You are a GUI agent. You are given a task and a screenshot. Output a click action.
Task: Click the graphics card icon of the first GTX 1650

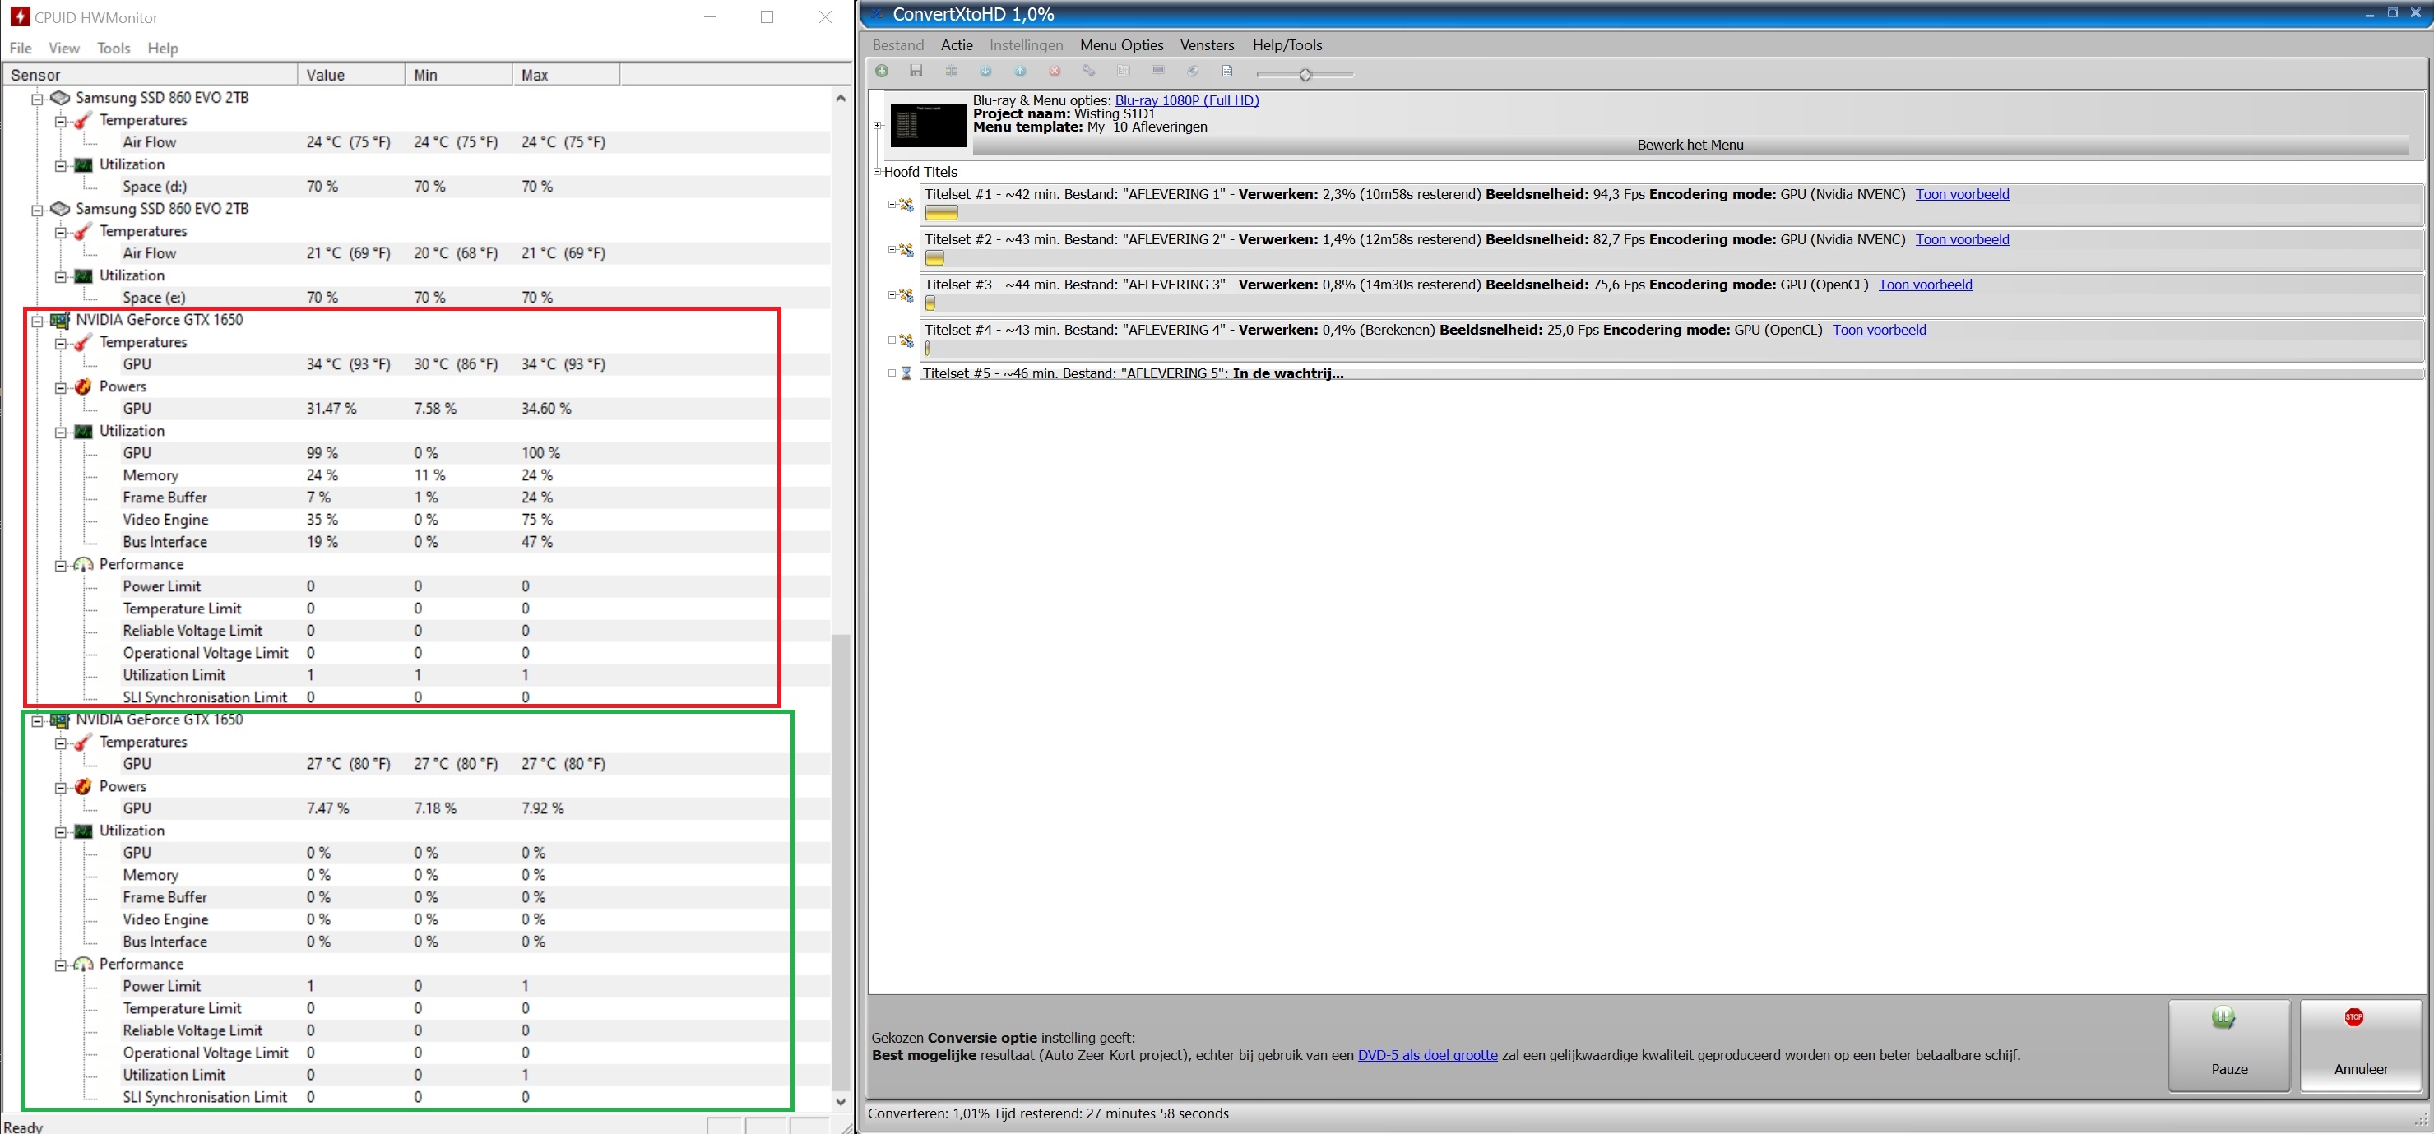pos(61,320)
